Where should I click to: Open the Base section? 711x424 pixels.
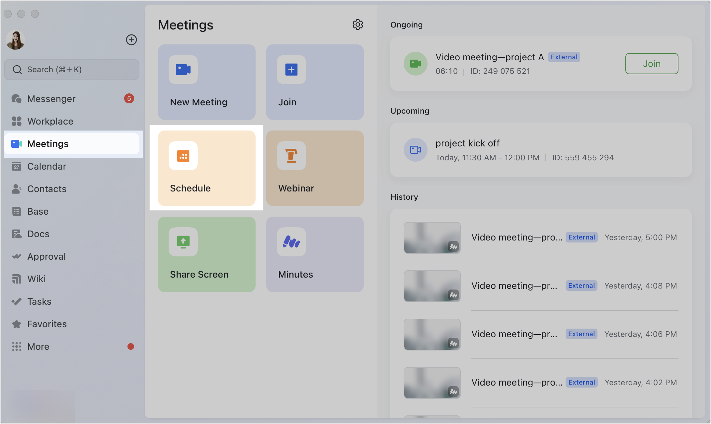coord(38,211)
